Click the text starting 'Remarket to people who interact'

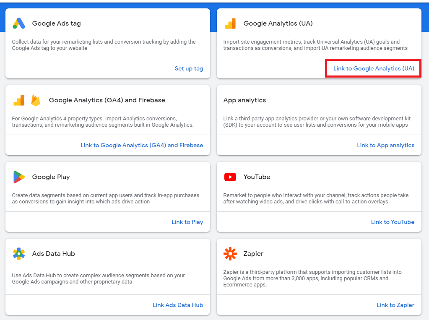[316, 198]
